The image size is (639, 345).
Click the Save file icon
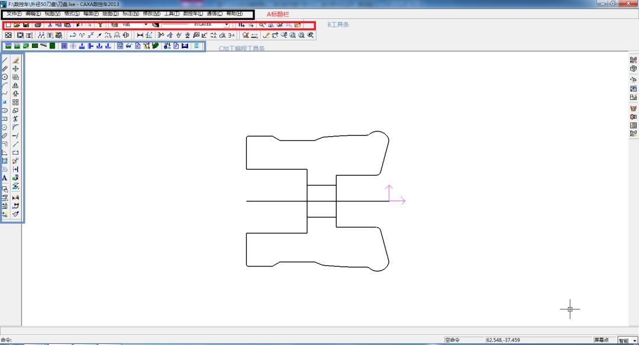[x=26, y=25]
